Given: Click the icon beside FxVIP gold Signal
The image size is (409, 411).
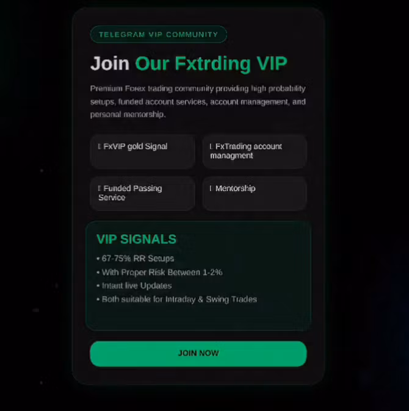Looking at the screenshot, I should point(100,146).
